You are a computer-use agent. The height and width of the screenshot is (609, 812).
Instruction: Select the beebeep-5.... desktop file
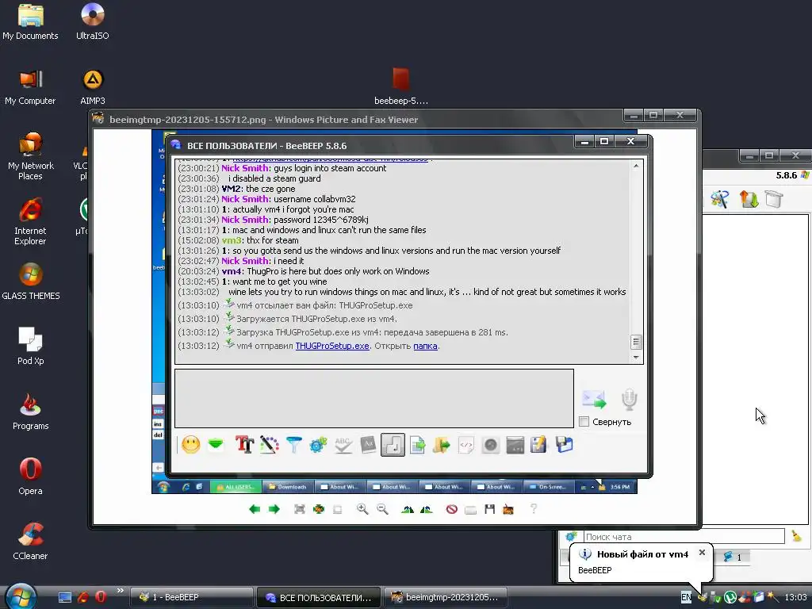coord(400,86)
